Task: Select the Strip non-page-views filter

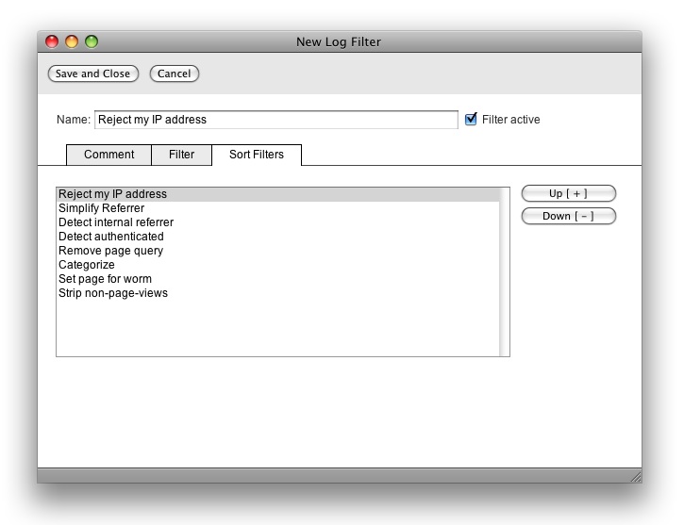Action: click(x=112, y=293)
